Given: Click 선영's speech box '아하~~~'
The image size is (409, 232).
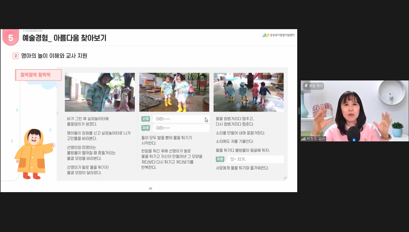Looking at the screenshot, I should pyautogui.click(x=181, y=119).
